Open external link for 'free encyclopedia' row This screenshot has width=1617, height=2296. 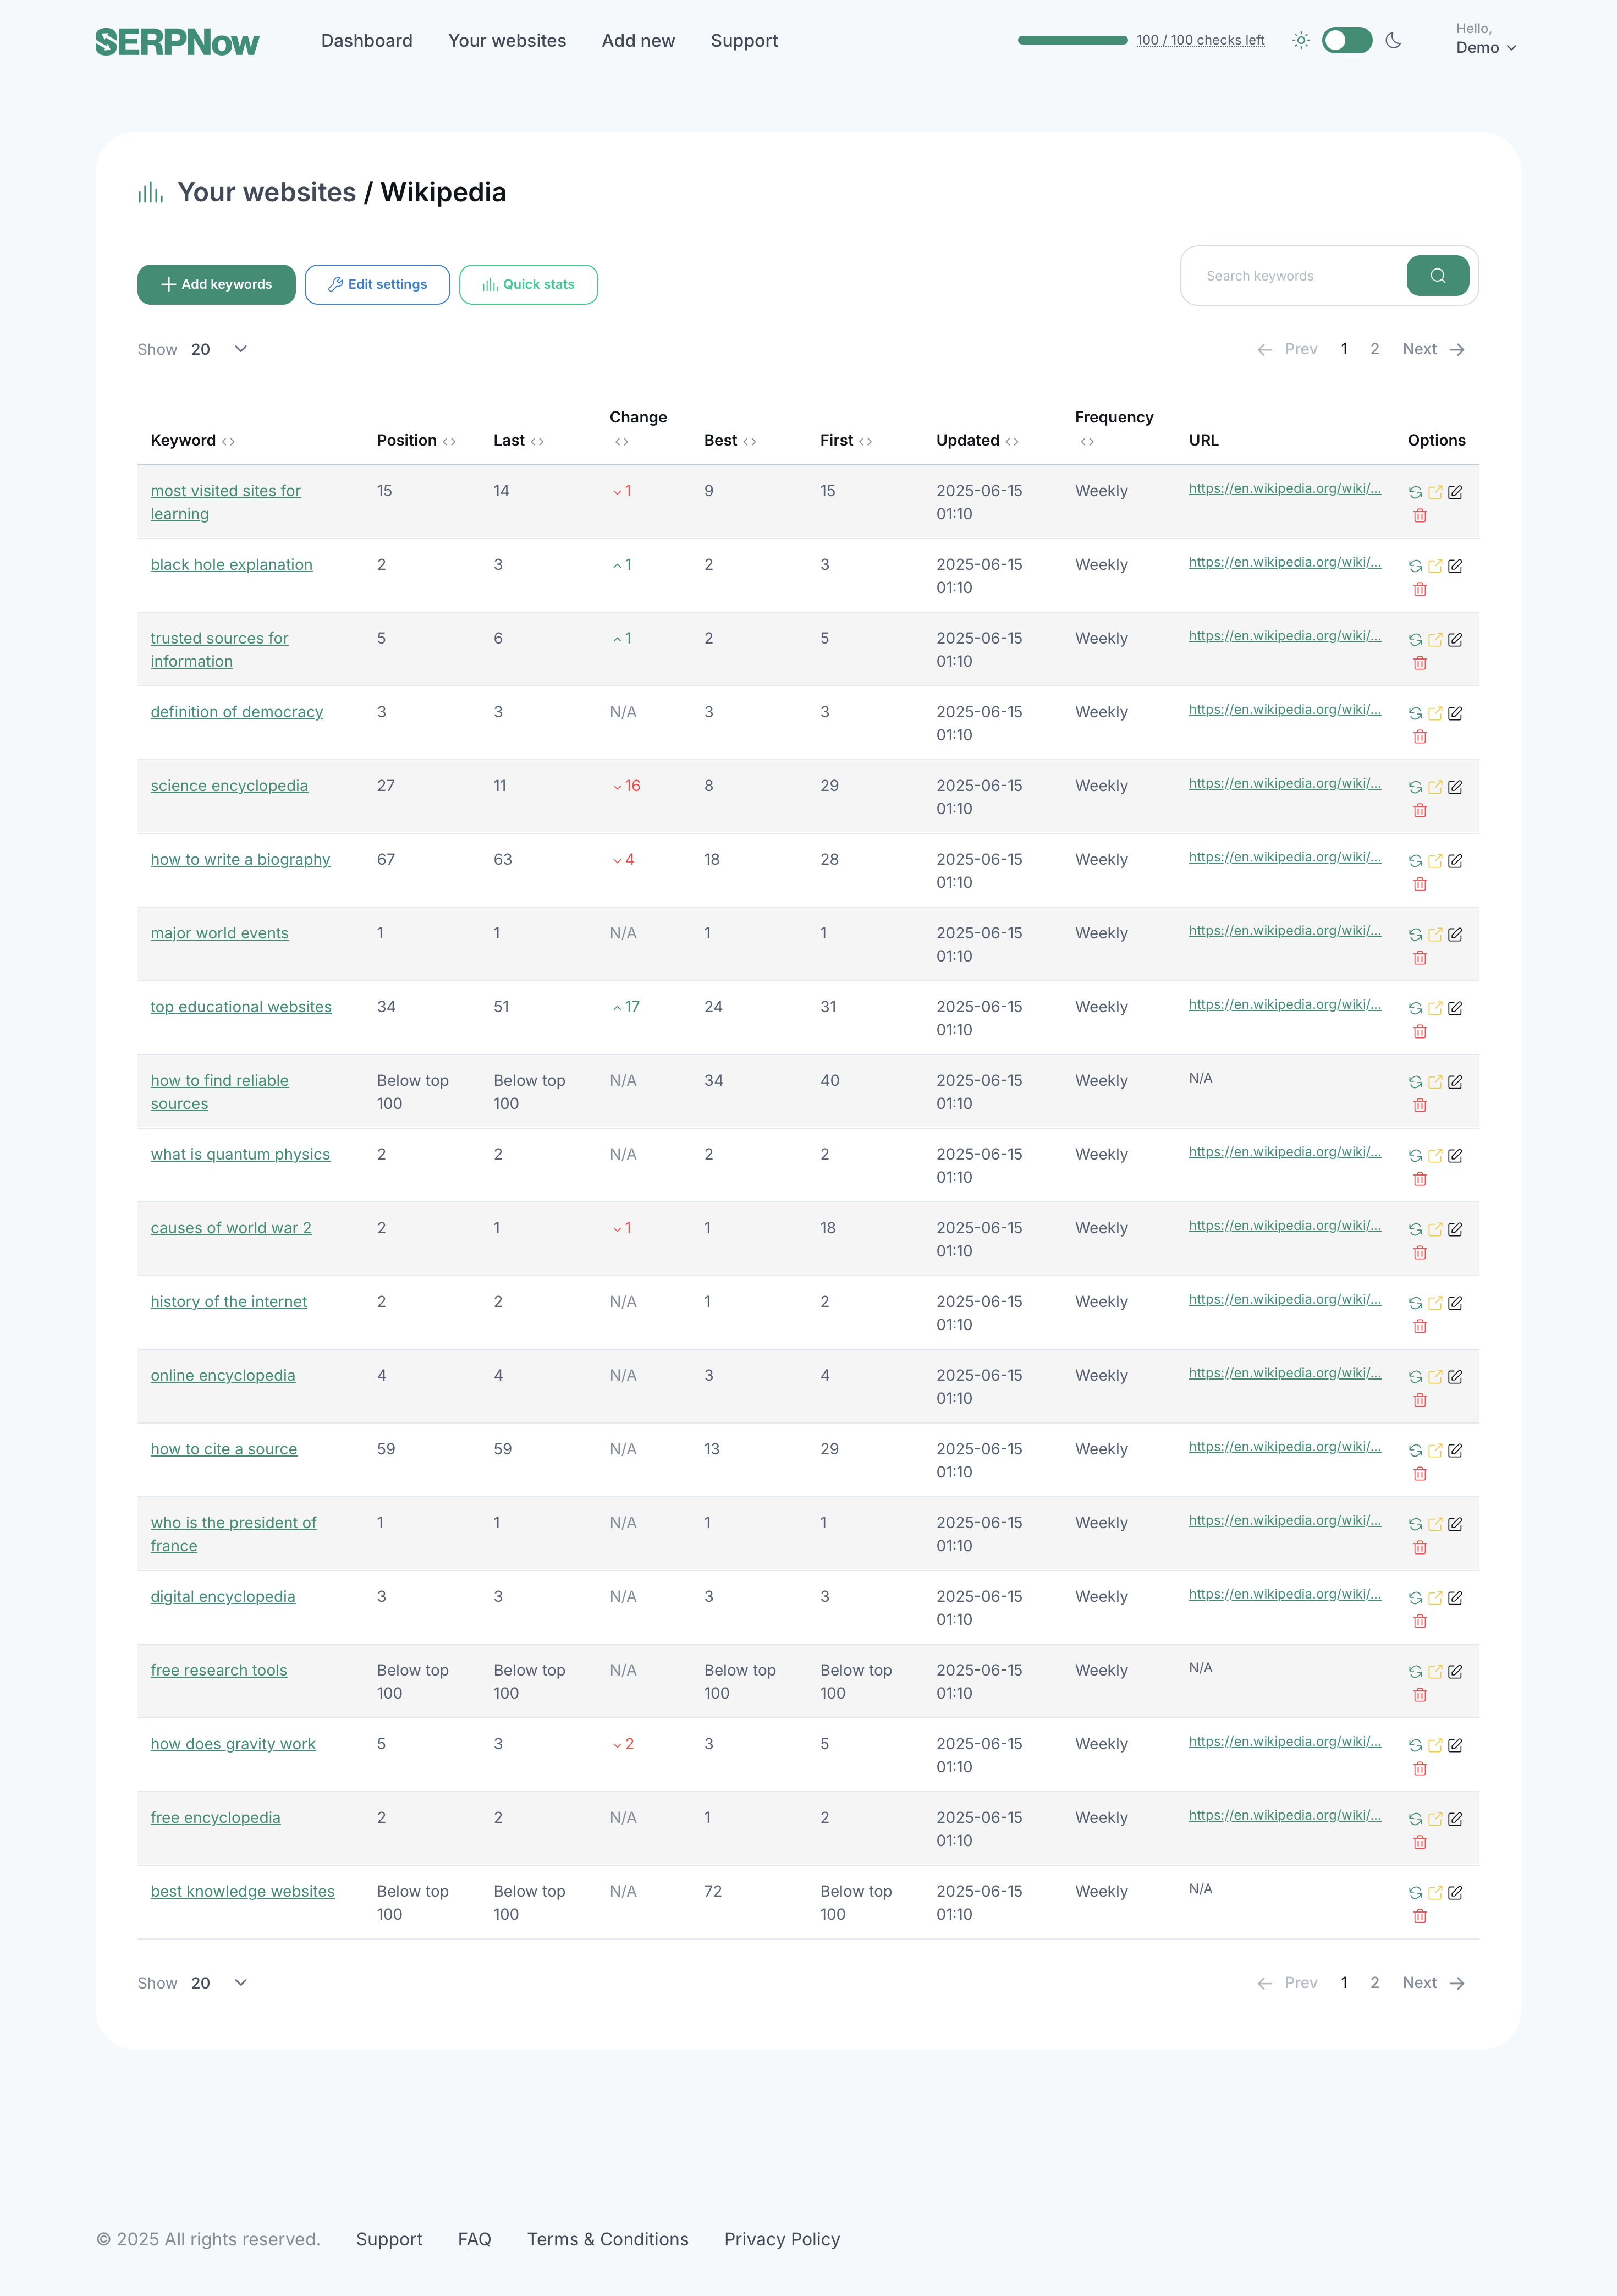(x=1435, y=1819)
